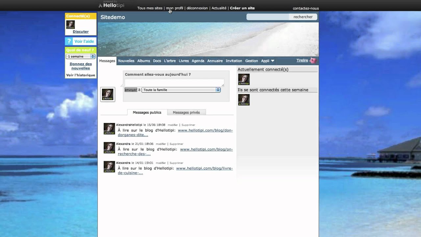Click Supprimer on the 15/06 message

[188, 125]
